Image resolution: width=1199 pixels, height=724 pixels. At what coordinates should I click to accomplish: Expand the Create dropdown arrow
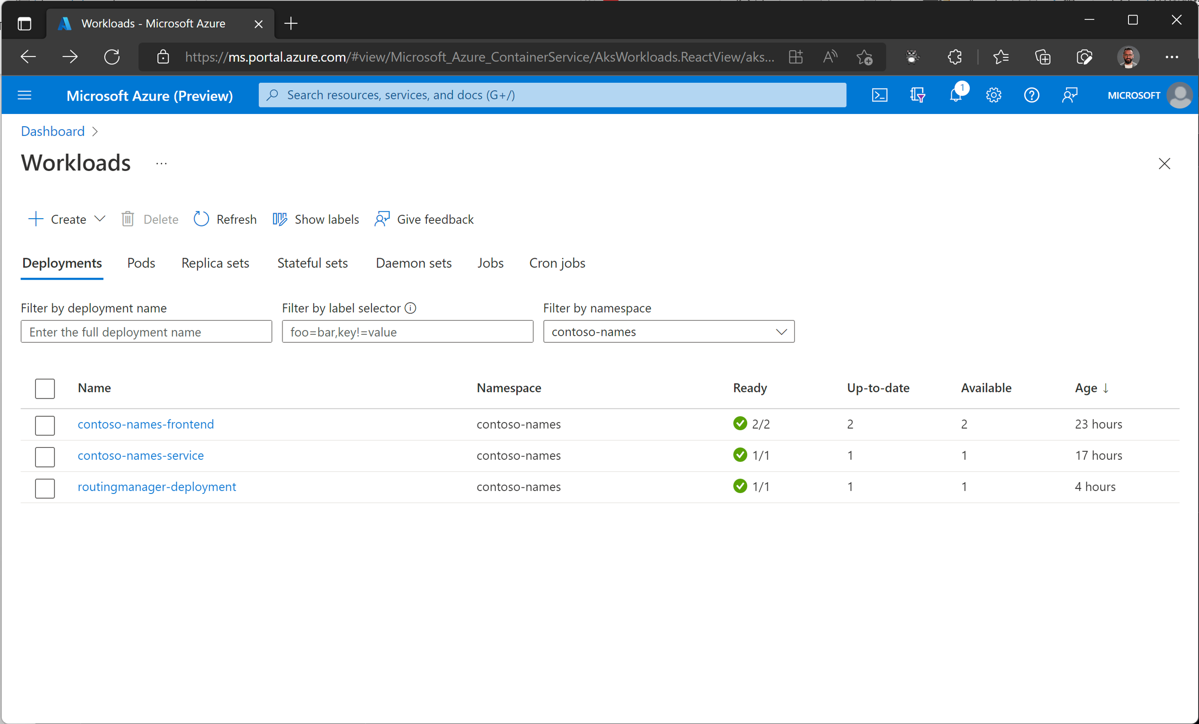point(100,219)
